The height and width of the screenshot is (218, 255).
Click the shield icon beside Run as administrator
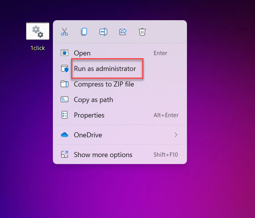coord(65,69)
